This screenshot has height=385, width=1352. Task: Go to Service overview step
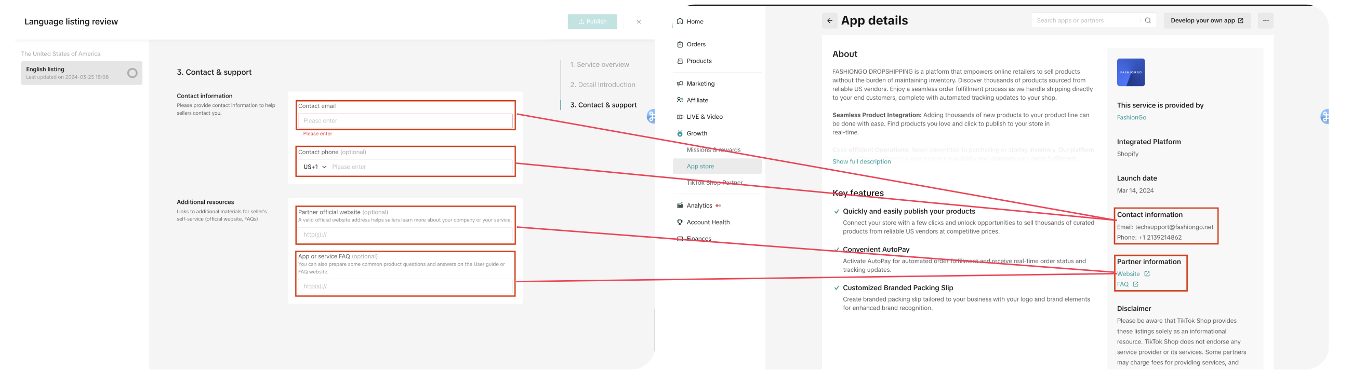600,64
